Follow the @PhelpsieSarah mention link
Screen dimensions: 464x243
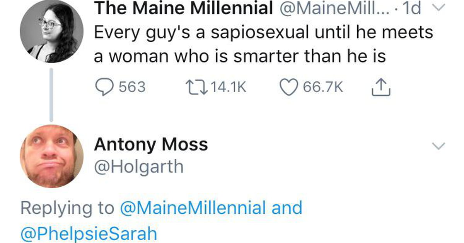89,234
